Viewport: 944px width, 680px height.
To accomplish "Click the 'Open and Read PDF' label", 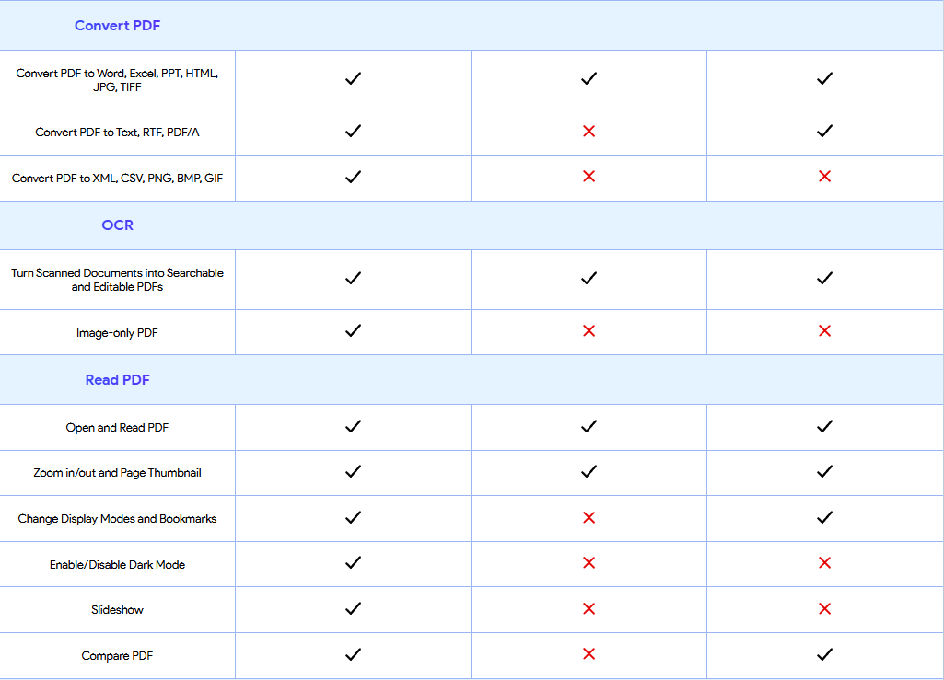I will tap(117, 427).
